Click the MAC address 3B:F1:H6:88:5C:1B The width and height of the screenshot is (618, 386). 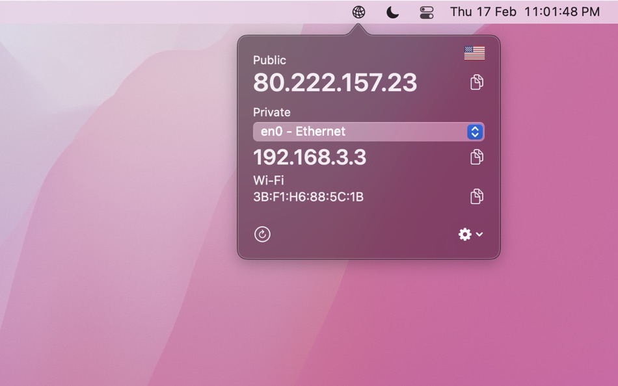click(x=308, y=196)
